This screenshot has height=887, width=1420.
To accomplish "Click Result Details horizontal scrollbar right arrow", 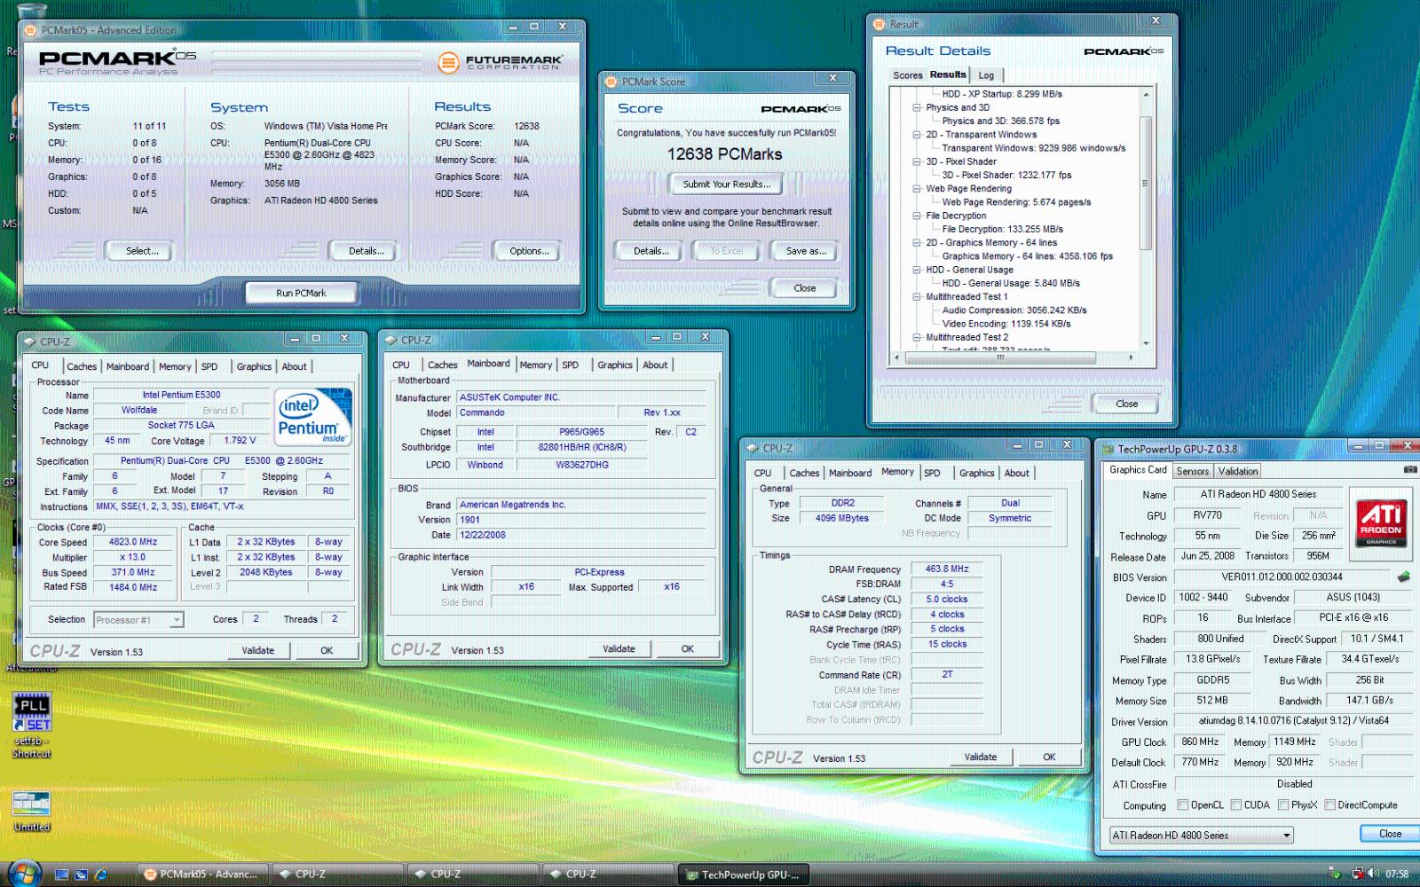I will coord(1130,357).
